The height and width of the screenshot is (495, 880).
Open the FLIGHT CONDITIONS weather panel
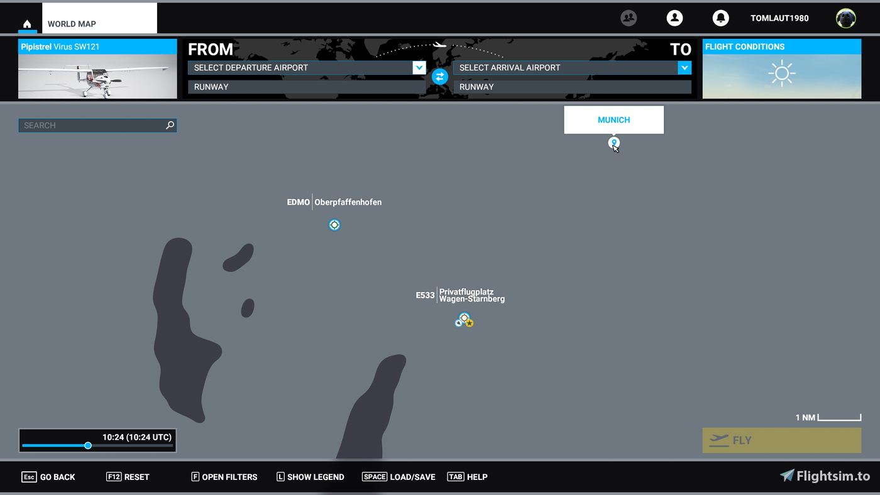point(782,69)
